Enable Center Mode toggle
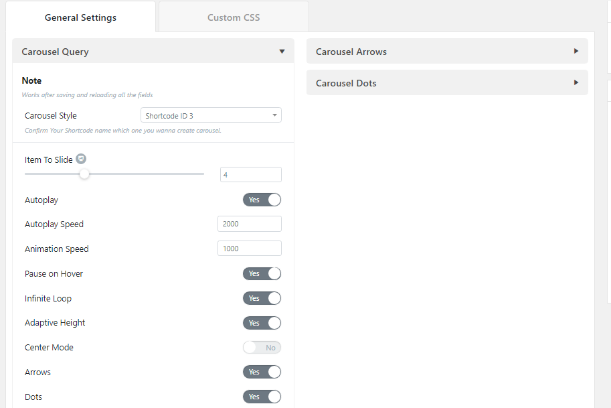 (x=262, y=348)
